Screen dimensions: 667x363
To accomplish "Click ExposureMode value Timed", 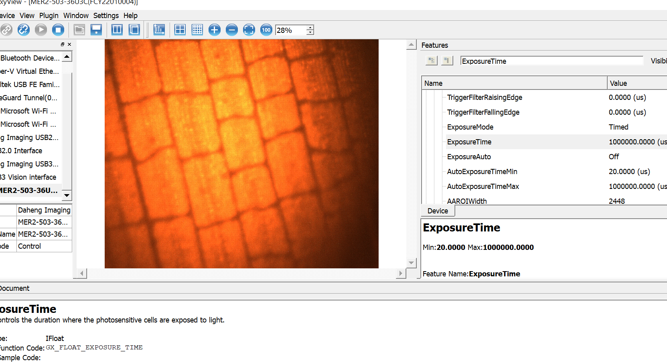I will 618,127.
